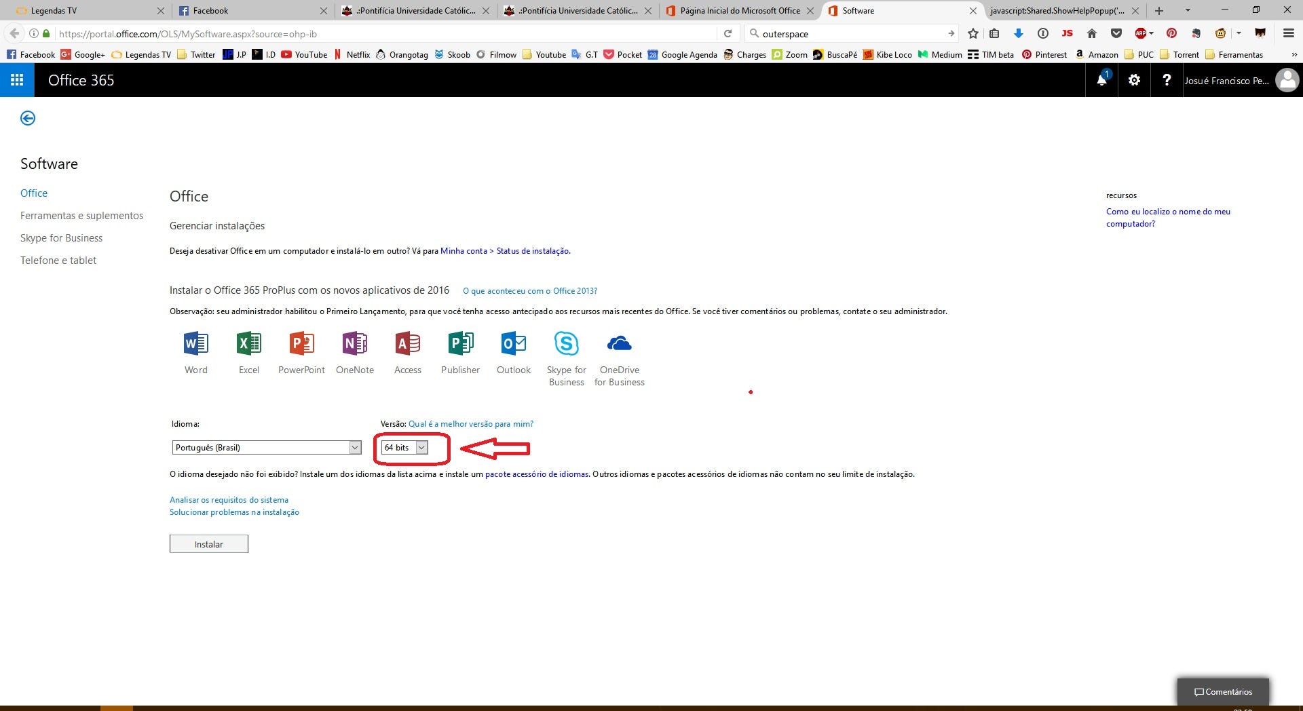Click the OneNote application icon

(355, 344)
